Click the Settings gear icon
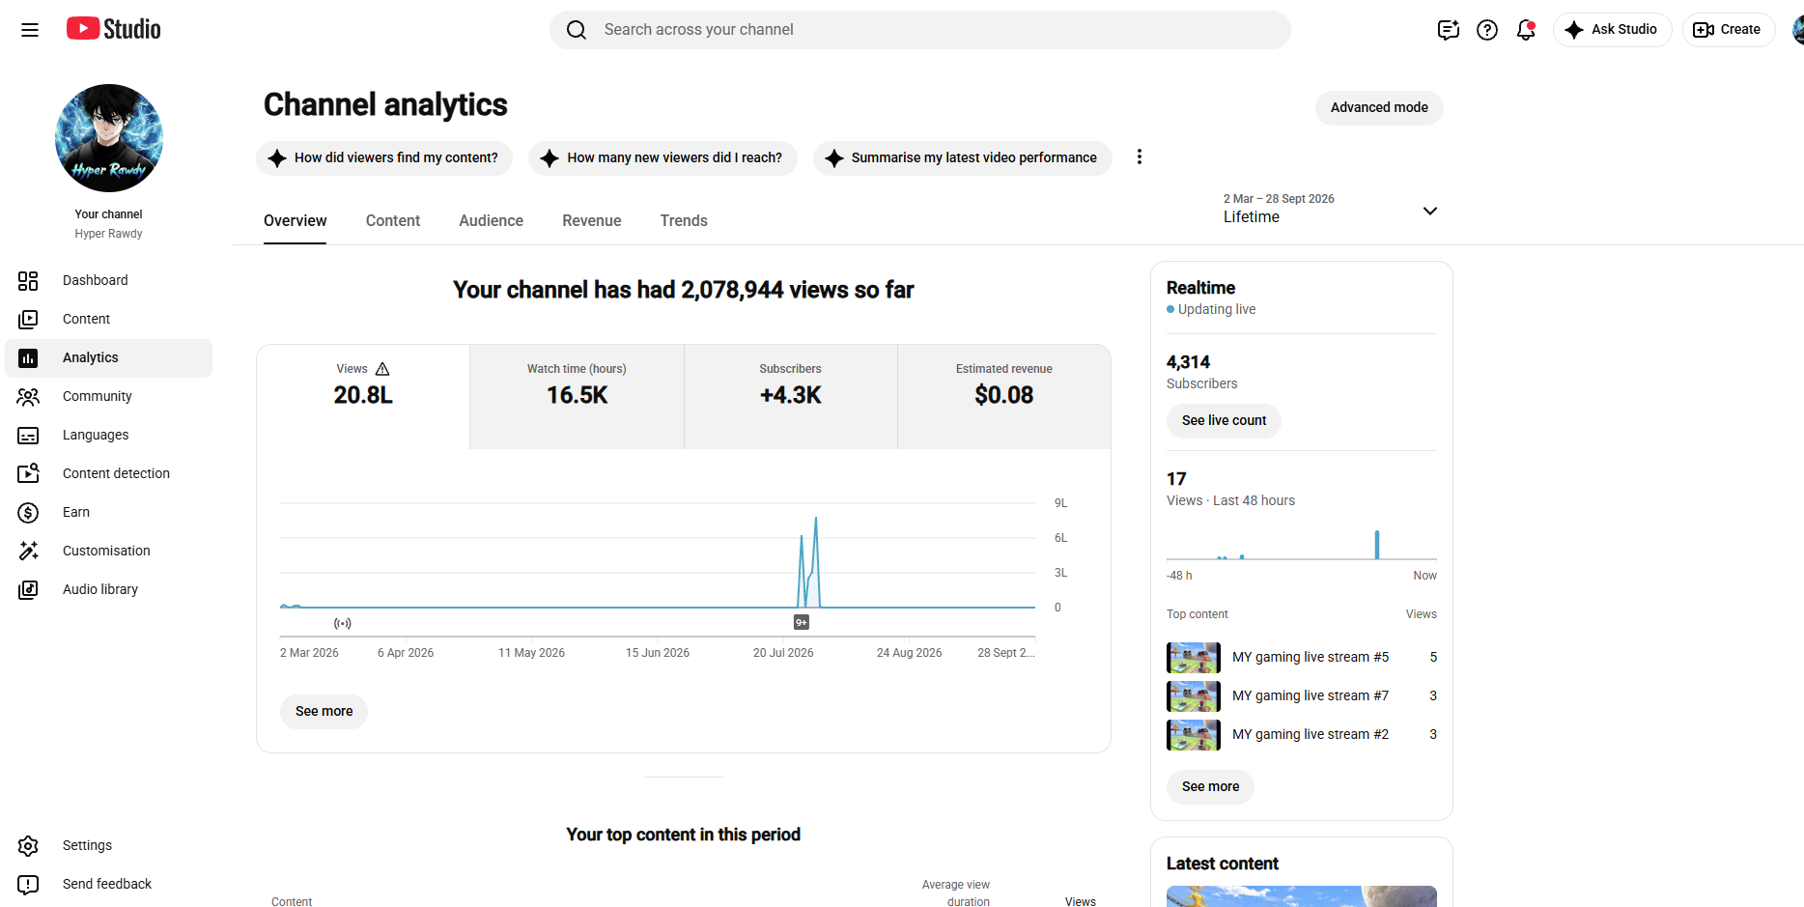This screenshot has width=1804, height=907. (28, 846)
